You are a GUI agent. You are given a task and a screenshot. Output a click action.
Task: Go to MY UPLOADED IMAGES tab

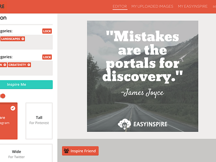click(x=152, y=6)
